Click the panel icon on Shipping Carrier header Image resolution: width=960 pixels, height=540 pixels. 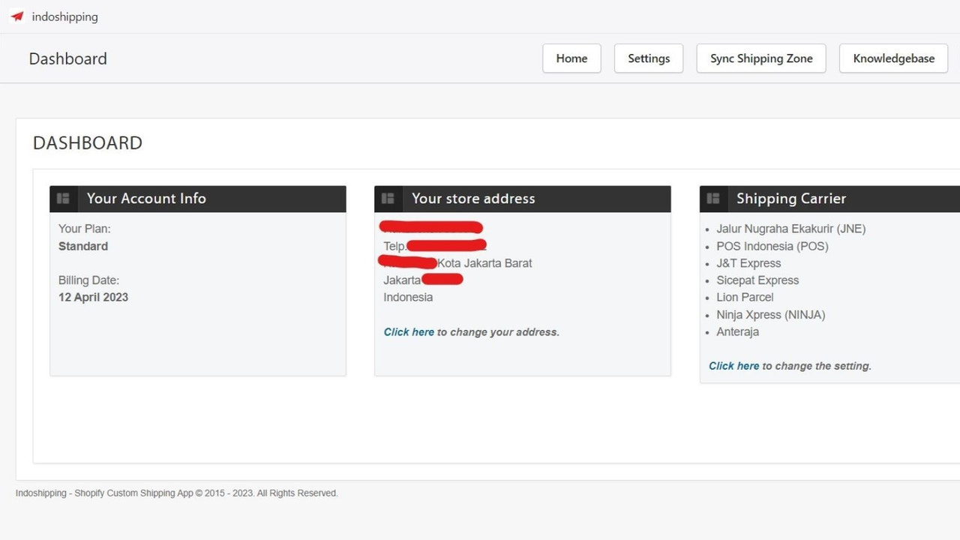point(713,198)
